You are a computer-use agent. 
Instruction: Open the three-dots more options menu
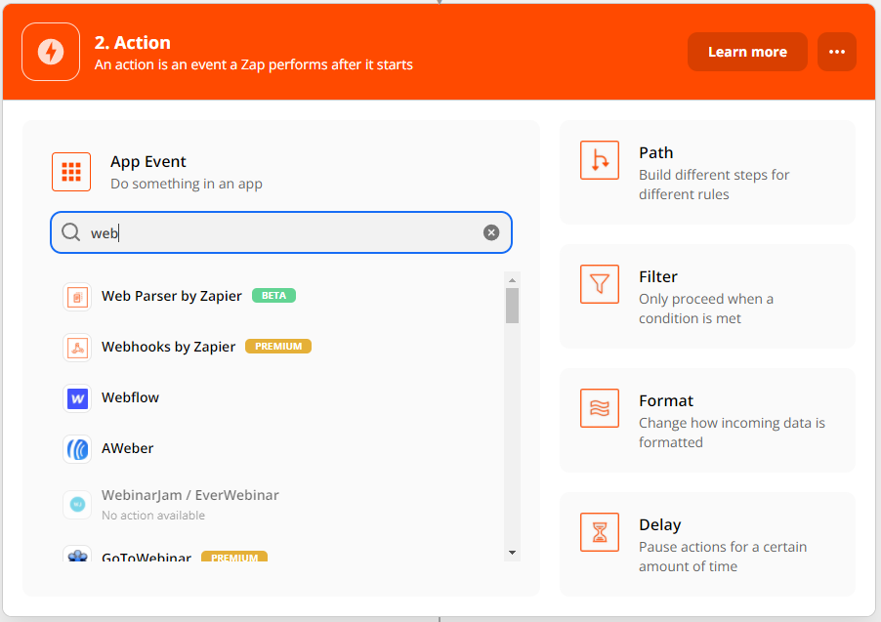[x=837, y=52]
